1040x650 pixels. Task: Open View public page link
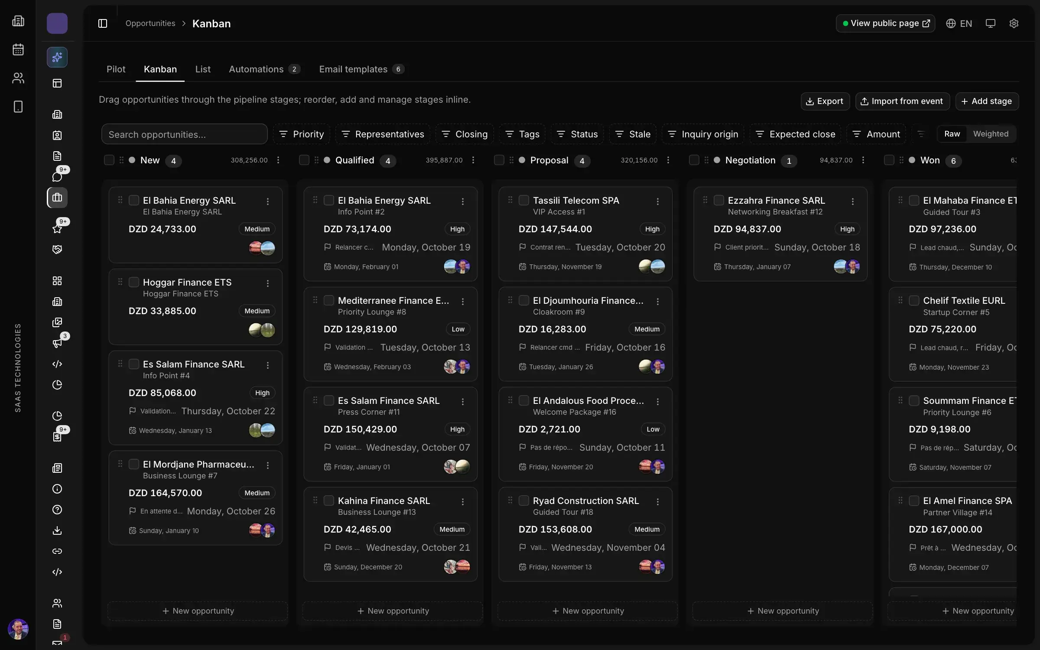[x=885, y=23]
